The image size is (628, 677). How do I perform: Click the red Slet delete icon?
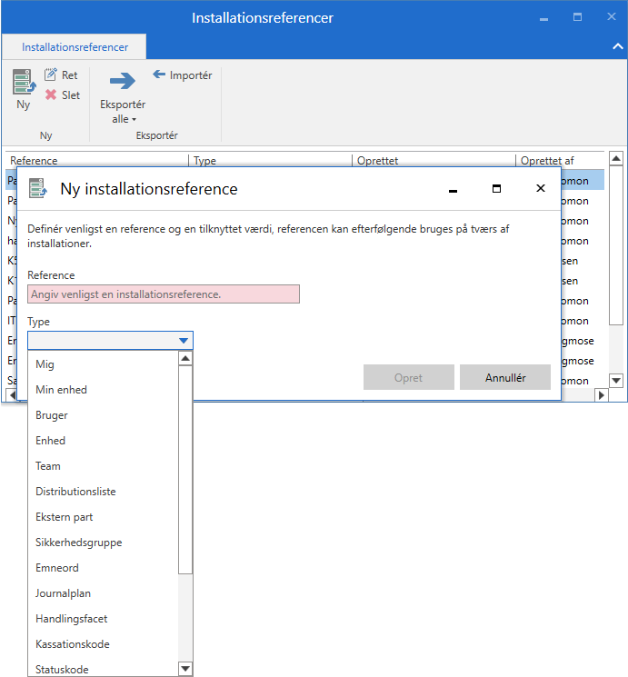[51, 95]
